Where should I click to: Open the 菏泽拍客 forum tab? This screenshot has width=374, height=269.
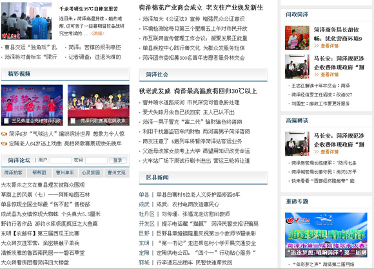click(x=13, y=172)
